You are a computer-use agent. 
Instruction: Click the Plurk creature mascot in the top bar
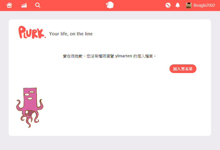[110, 5]
